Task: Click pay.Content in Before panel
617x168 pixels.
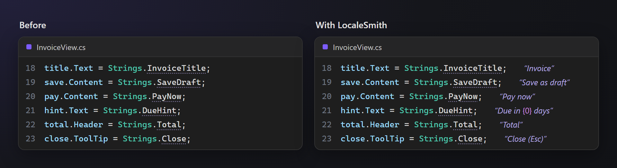Action: (x=71, y=97)
